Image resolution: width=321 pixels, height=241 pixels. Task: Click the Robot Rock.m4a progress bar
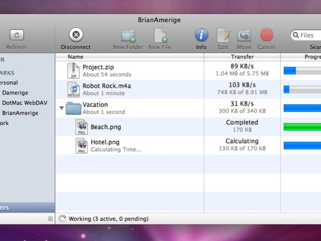tap(302, 90)
